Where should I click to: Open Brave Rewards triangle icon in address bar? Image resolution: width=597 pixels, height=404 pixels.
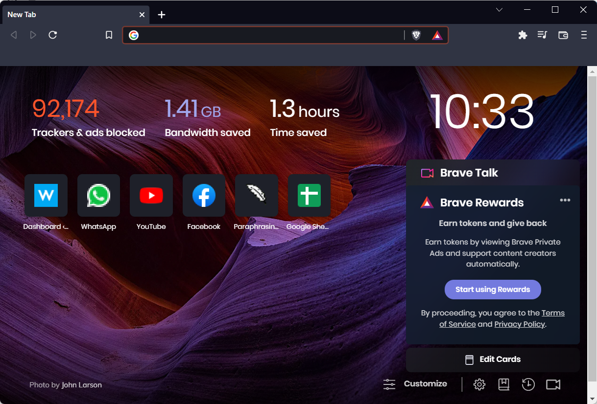437,35
